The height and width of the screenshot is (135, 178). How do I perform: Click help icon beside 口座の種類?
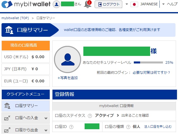128,127
